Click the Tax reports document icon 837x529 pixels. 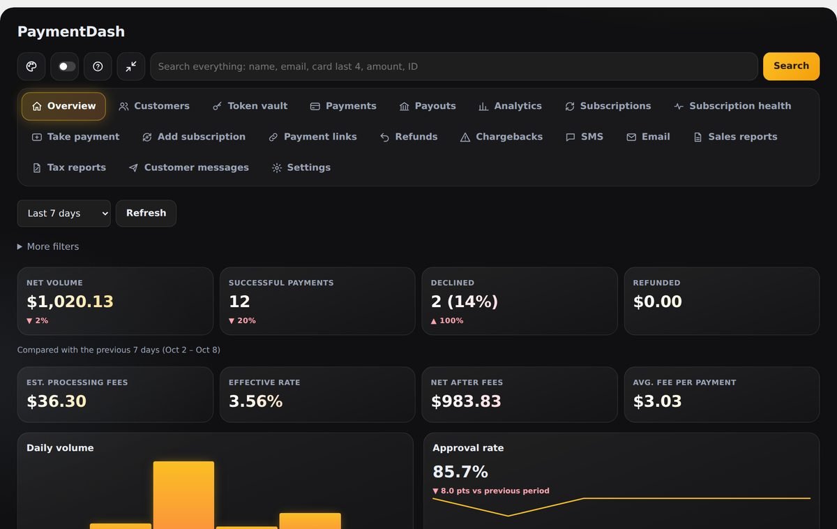tap(37, 168)
